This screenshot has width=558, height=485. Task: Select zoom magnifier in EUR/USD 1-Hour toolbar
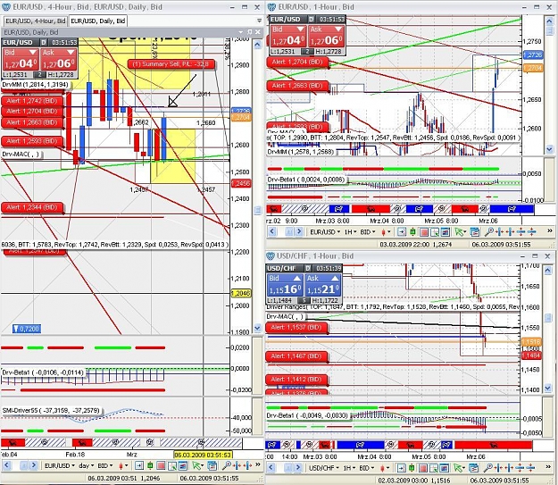click(488, 232)
